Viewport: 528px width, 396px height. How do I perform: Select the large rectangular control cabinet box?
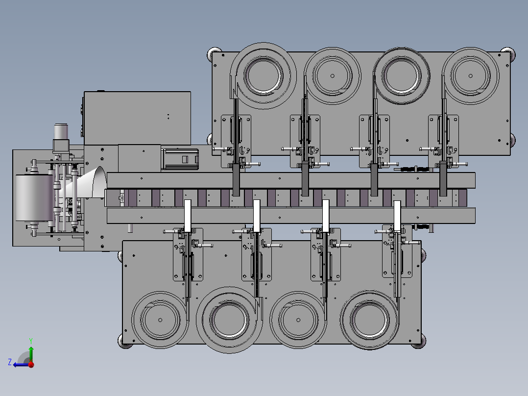(137, 118)
